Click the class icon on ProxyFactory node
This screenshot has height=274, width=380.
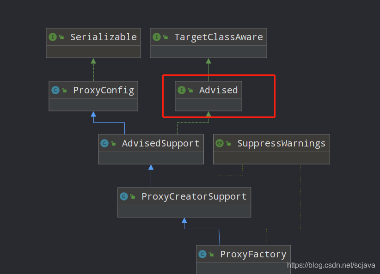tap(202, 254)
